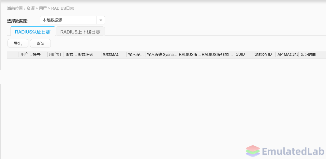This screenshot has height=159, width=326.
Task: Open the data source dropdown arrow
Action: click(x=101, y=20)
